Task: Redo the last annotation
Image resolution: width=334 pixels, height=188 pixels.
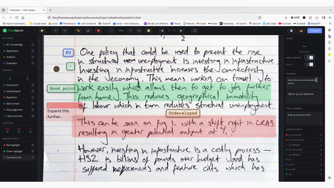Action: click(x=65, y=31)
